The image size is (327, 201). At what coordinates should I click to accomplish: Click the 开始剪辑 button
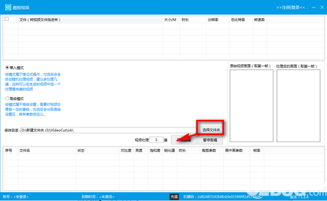(184, 140)
